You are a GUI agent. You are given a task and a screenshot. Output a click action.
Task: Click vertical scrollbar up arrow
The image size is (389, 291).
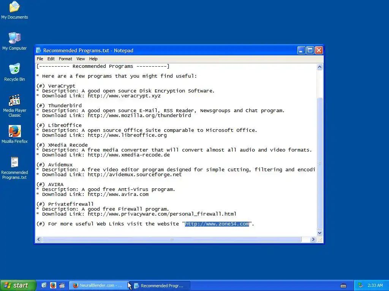320,67
